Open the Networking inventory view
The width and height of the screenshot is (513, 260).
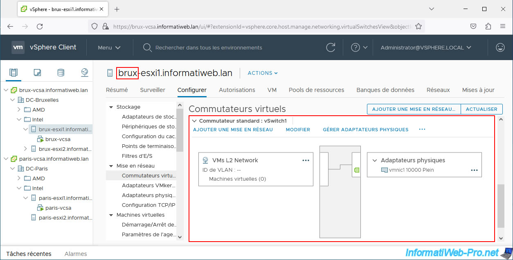pos(85,73)
